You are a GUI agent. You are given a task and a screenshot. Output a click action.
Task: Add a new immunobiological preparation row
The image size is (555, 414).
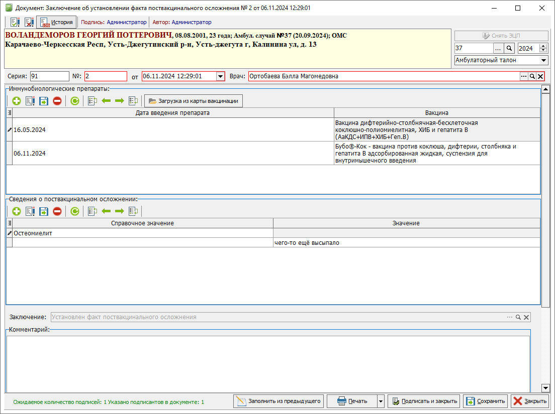coord(16,101)
